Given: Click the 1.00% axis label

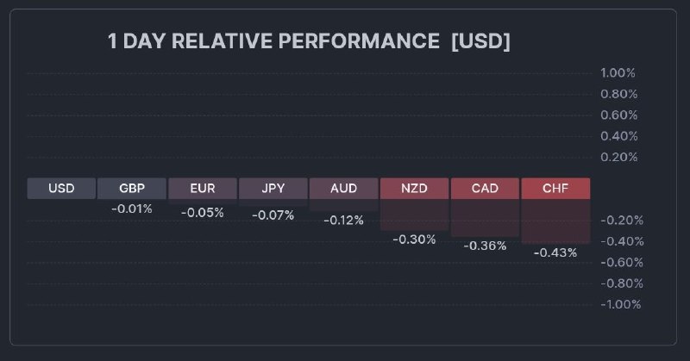Looking at the screenshot, I should click(x=618, y=73).
